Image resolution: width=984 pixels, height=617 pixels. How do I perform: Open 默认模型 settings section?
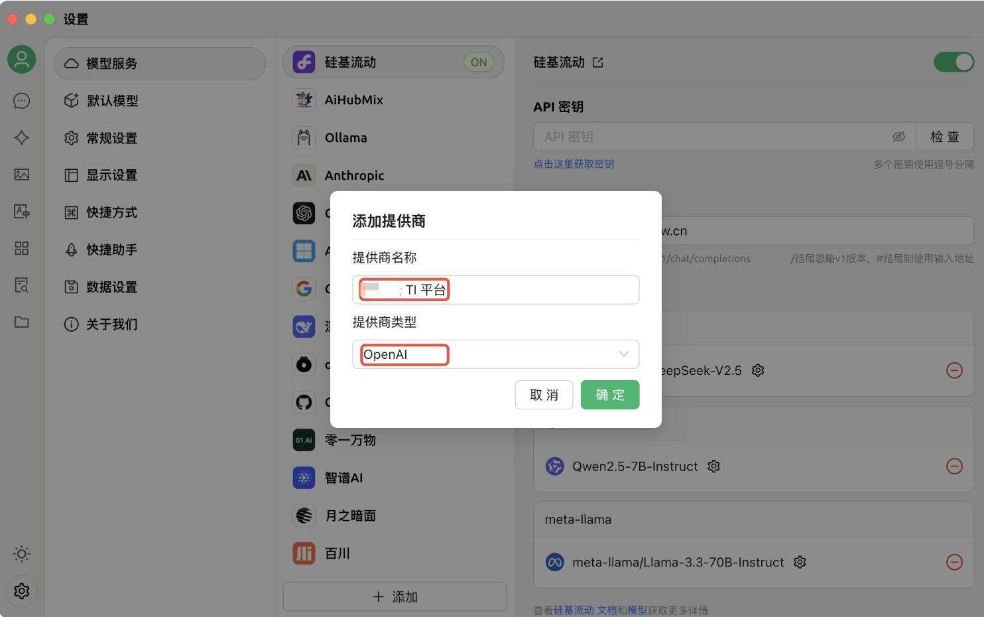(x=160, y=101)
